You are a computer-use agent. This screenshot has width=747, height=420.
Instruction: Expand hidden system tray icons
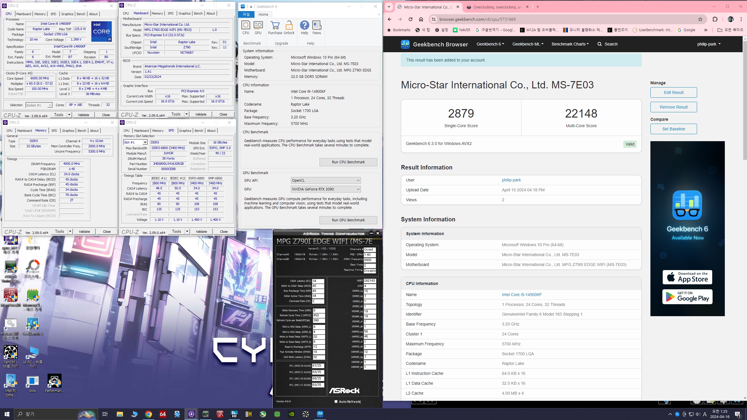pos(670,414)
